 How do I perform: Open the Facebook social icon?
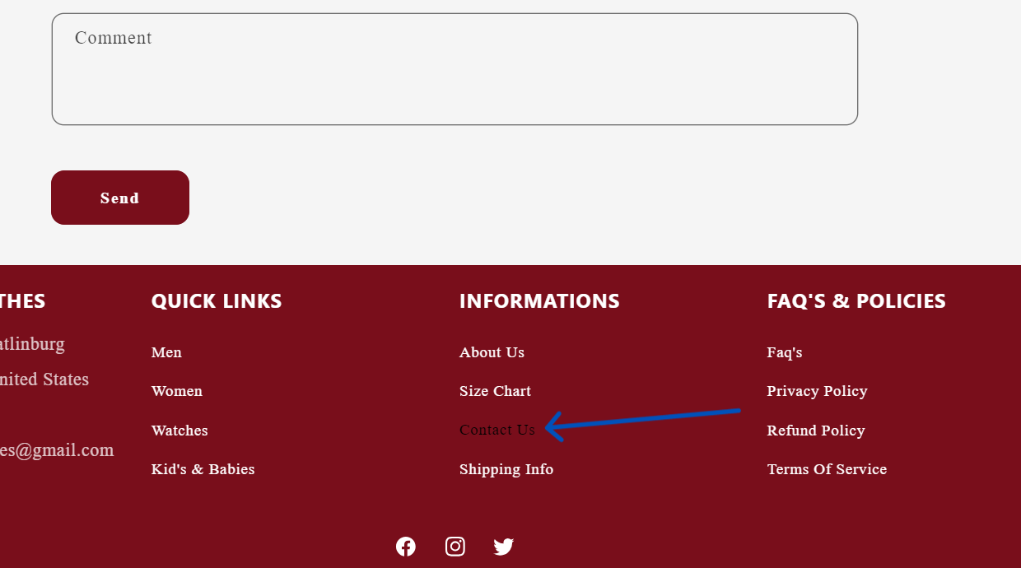pyautogui.click(x=406, y=547)
